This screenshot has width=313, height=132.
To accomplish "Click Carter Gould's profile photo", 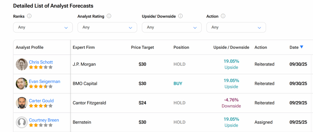I will 22,103.
